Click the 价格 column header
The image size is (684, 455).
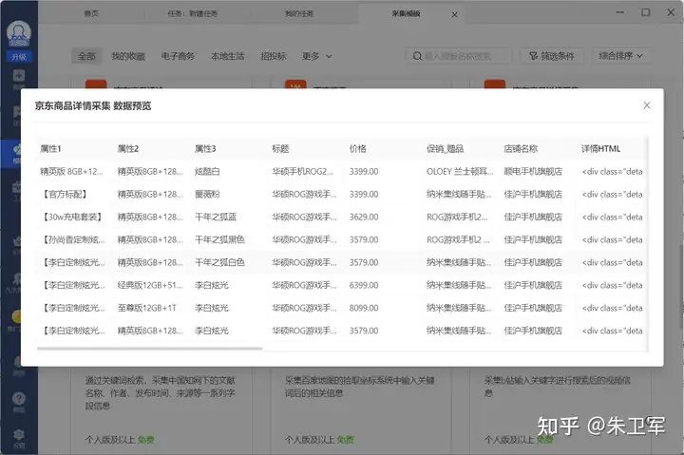pos(358,149)
